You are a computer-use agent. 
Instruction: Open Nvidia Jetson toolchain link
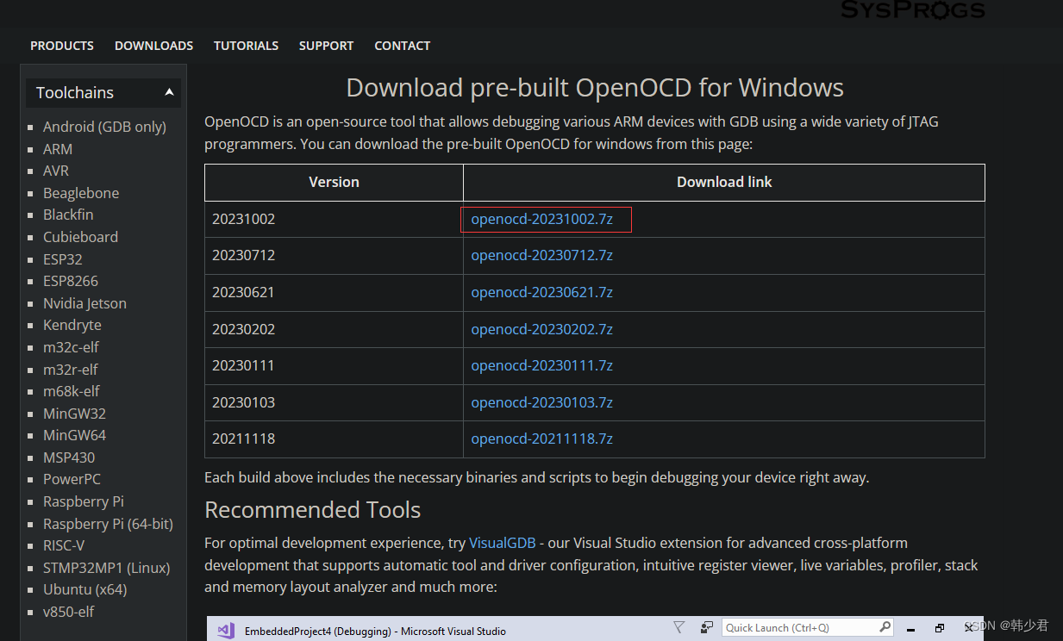(84, 303)
